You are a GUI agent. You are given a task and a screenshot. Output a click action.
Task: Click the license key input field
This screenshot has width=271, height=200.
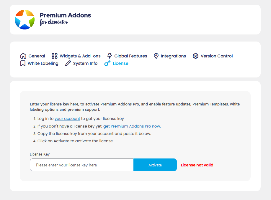coord(81,165)
